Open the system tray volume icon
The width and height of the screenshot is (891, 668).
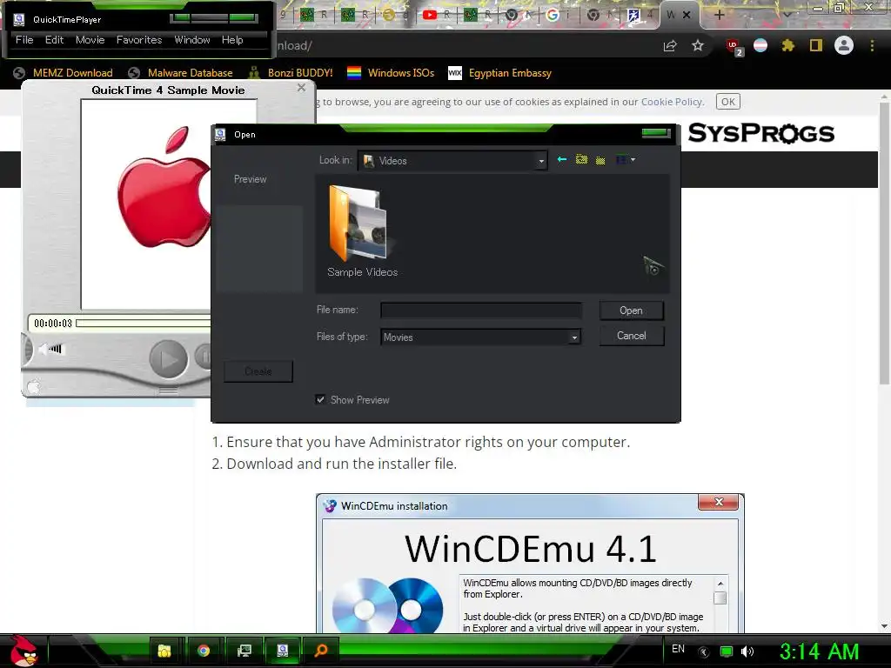coord(747,651)
